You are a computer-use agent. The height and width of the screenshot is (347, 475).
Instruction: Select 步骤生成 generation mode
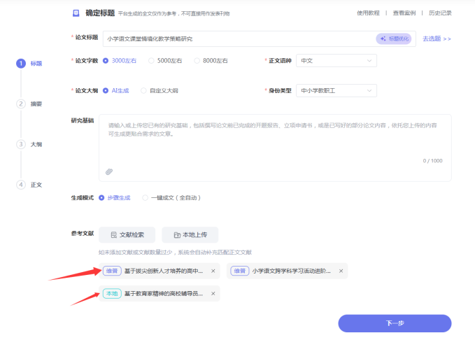point(115,198)
